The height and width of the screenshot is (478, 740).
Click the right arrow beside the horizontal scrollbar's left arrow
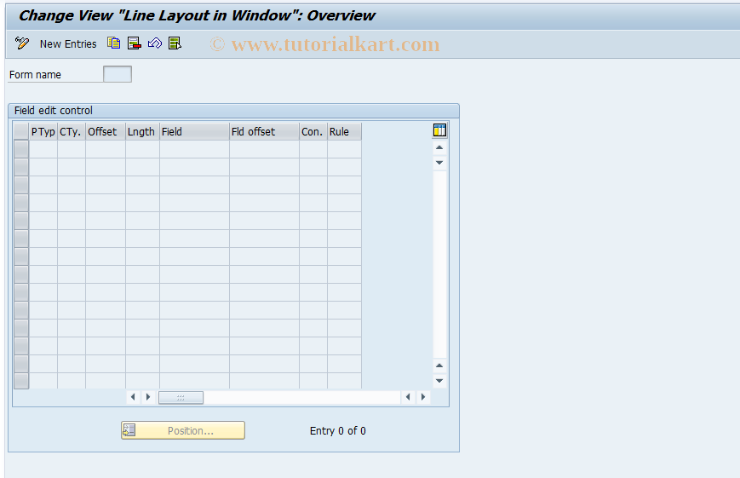148,397
